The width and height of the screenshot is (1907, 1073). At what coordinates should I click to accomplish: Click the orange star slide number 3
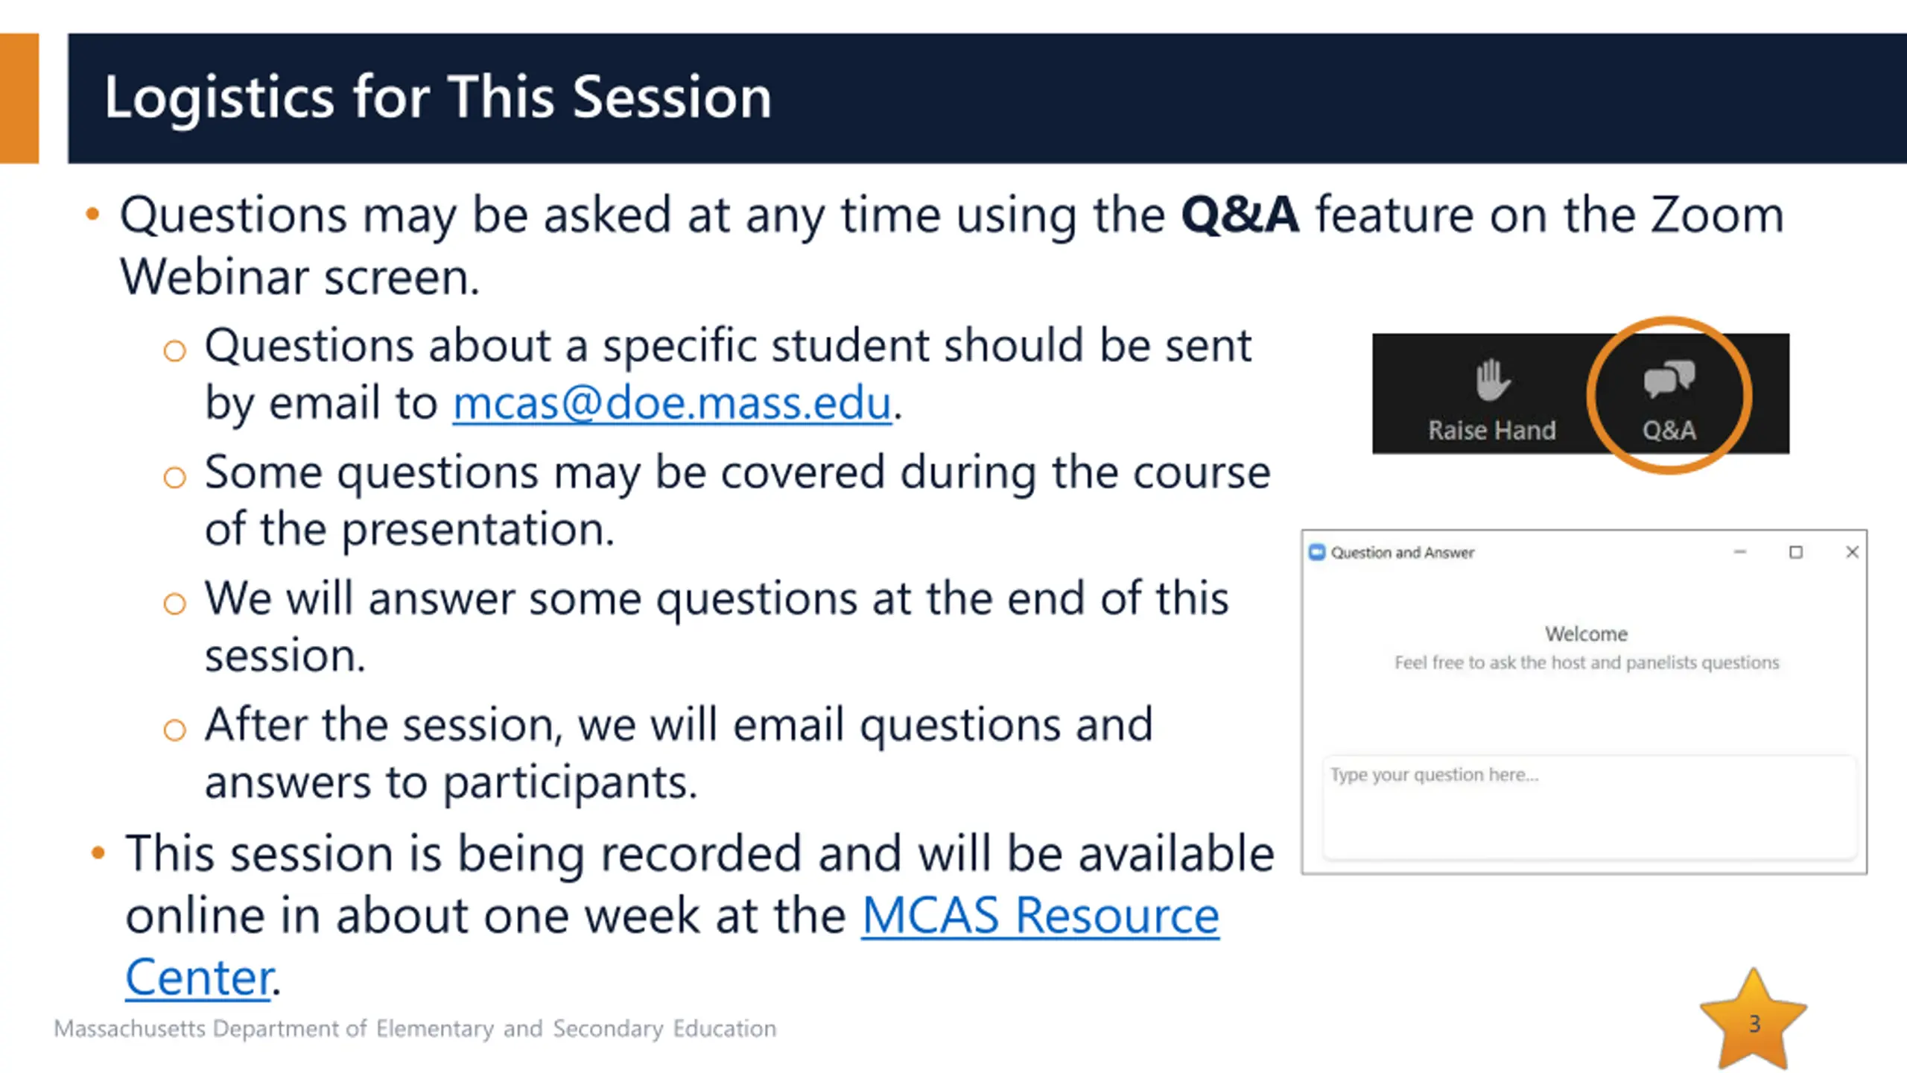click(x=1754, y=1022)
